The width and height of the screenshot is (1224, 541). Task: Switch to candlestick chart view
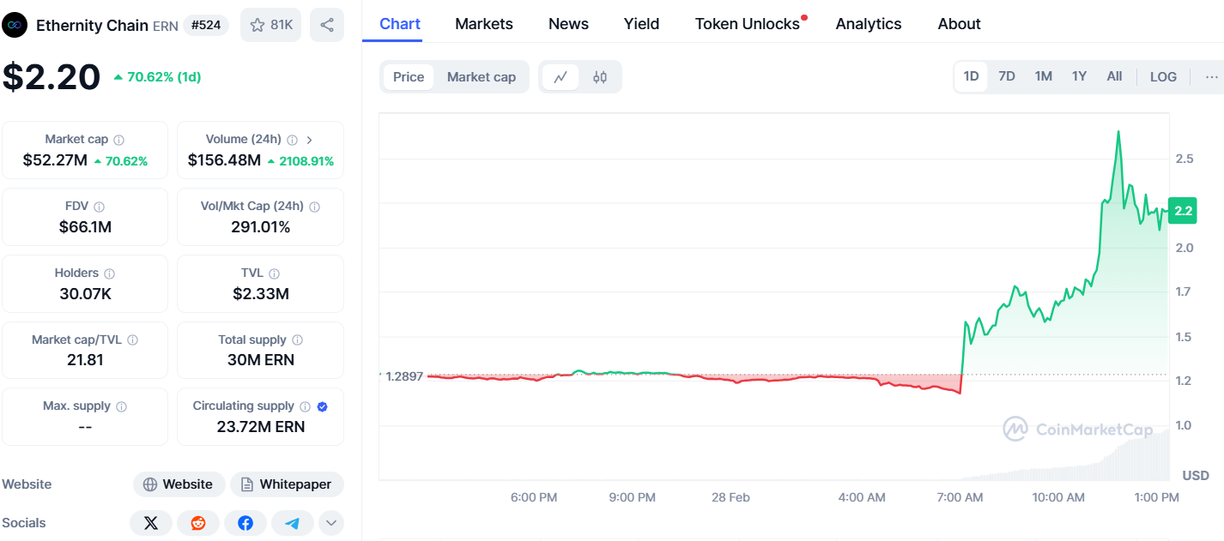pos(600,77)
